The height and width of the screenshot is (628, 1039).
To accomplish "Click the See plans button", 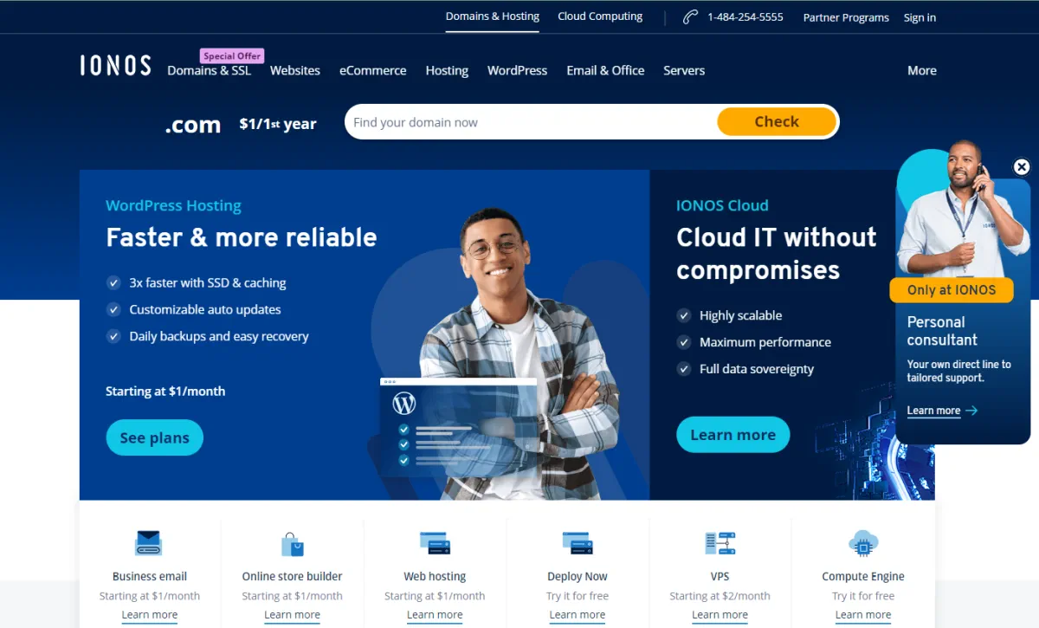I will (154, 437).
